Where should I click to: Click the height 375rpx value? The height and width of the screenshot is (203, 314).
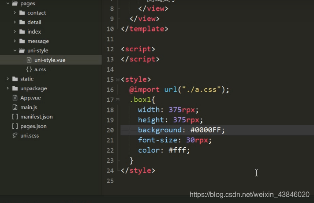[x=186, y=120]
